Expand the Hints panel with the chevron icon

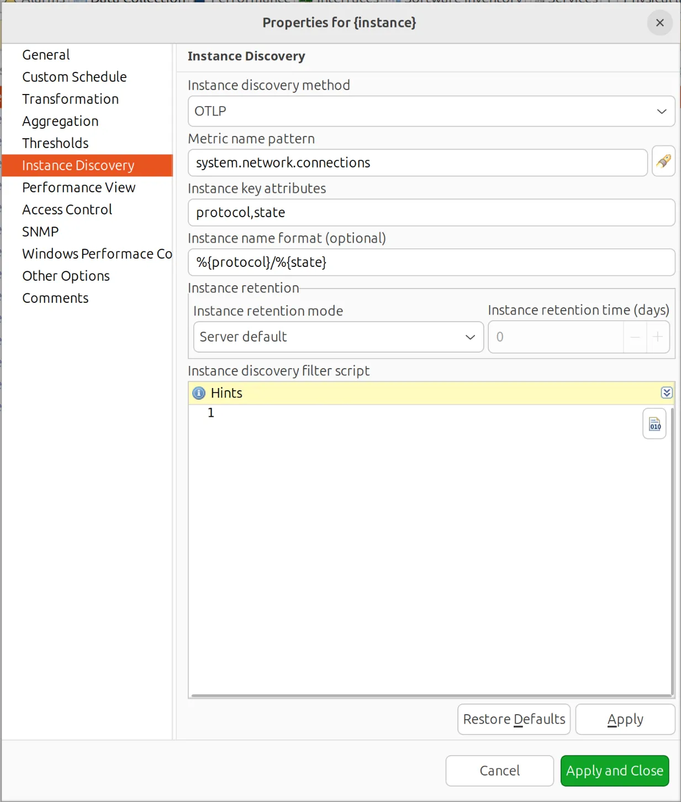tap(667, 392)
